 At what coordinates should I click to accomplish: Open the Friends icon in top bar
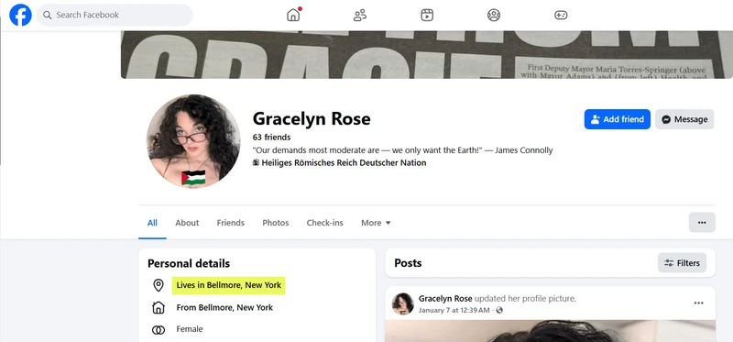coord(360,15)
